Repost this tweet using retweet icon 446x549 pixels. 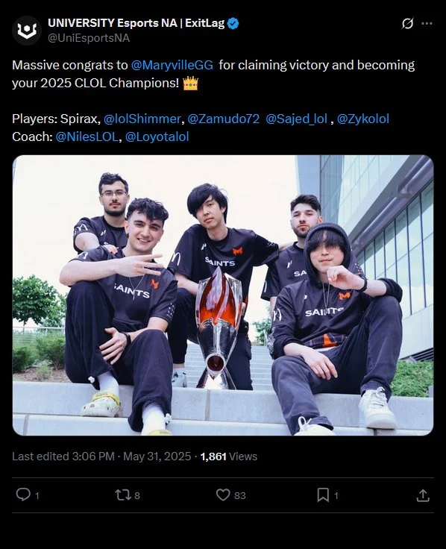pyautogui.click(x=123, y=495)
